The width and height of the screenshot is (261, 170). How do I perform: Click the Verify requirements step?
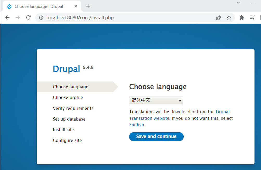tap(73, 108)
